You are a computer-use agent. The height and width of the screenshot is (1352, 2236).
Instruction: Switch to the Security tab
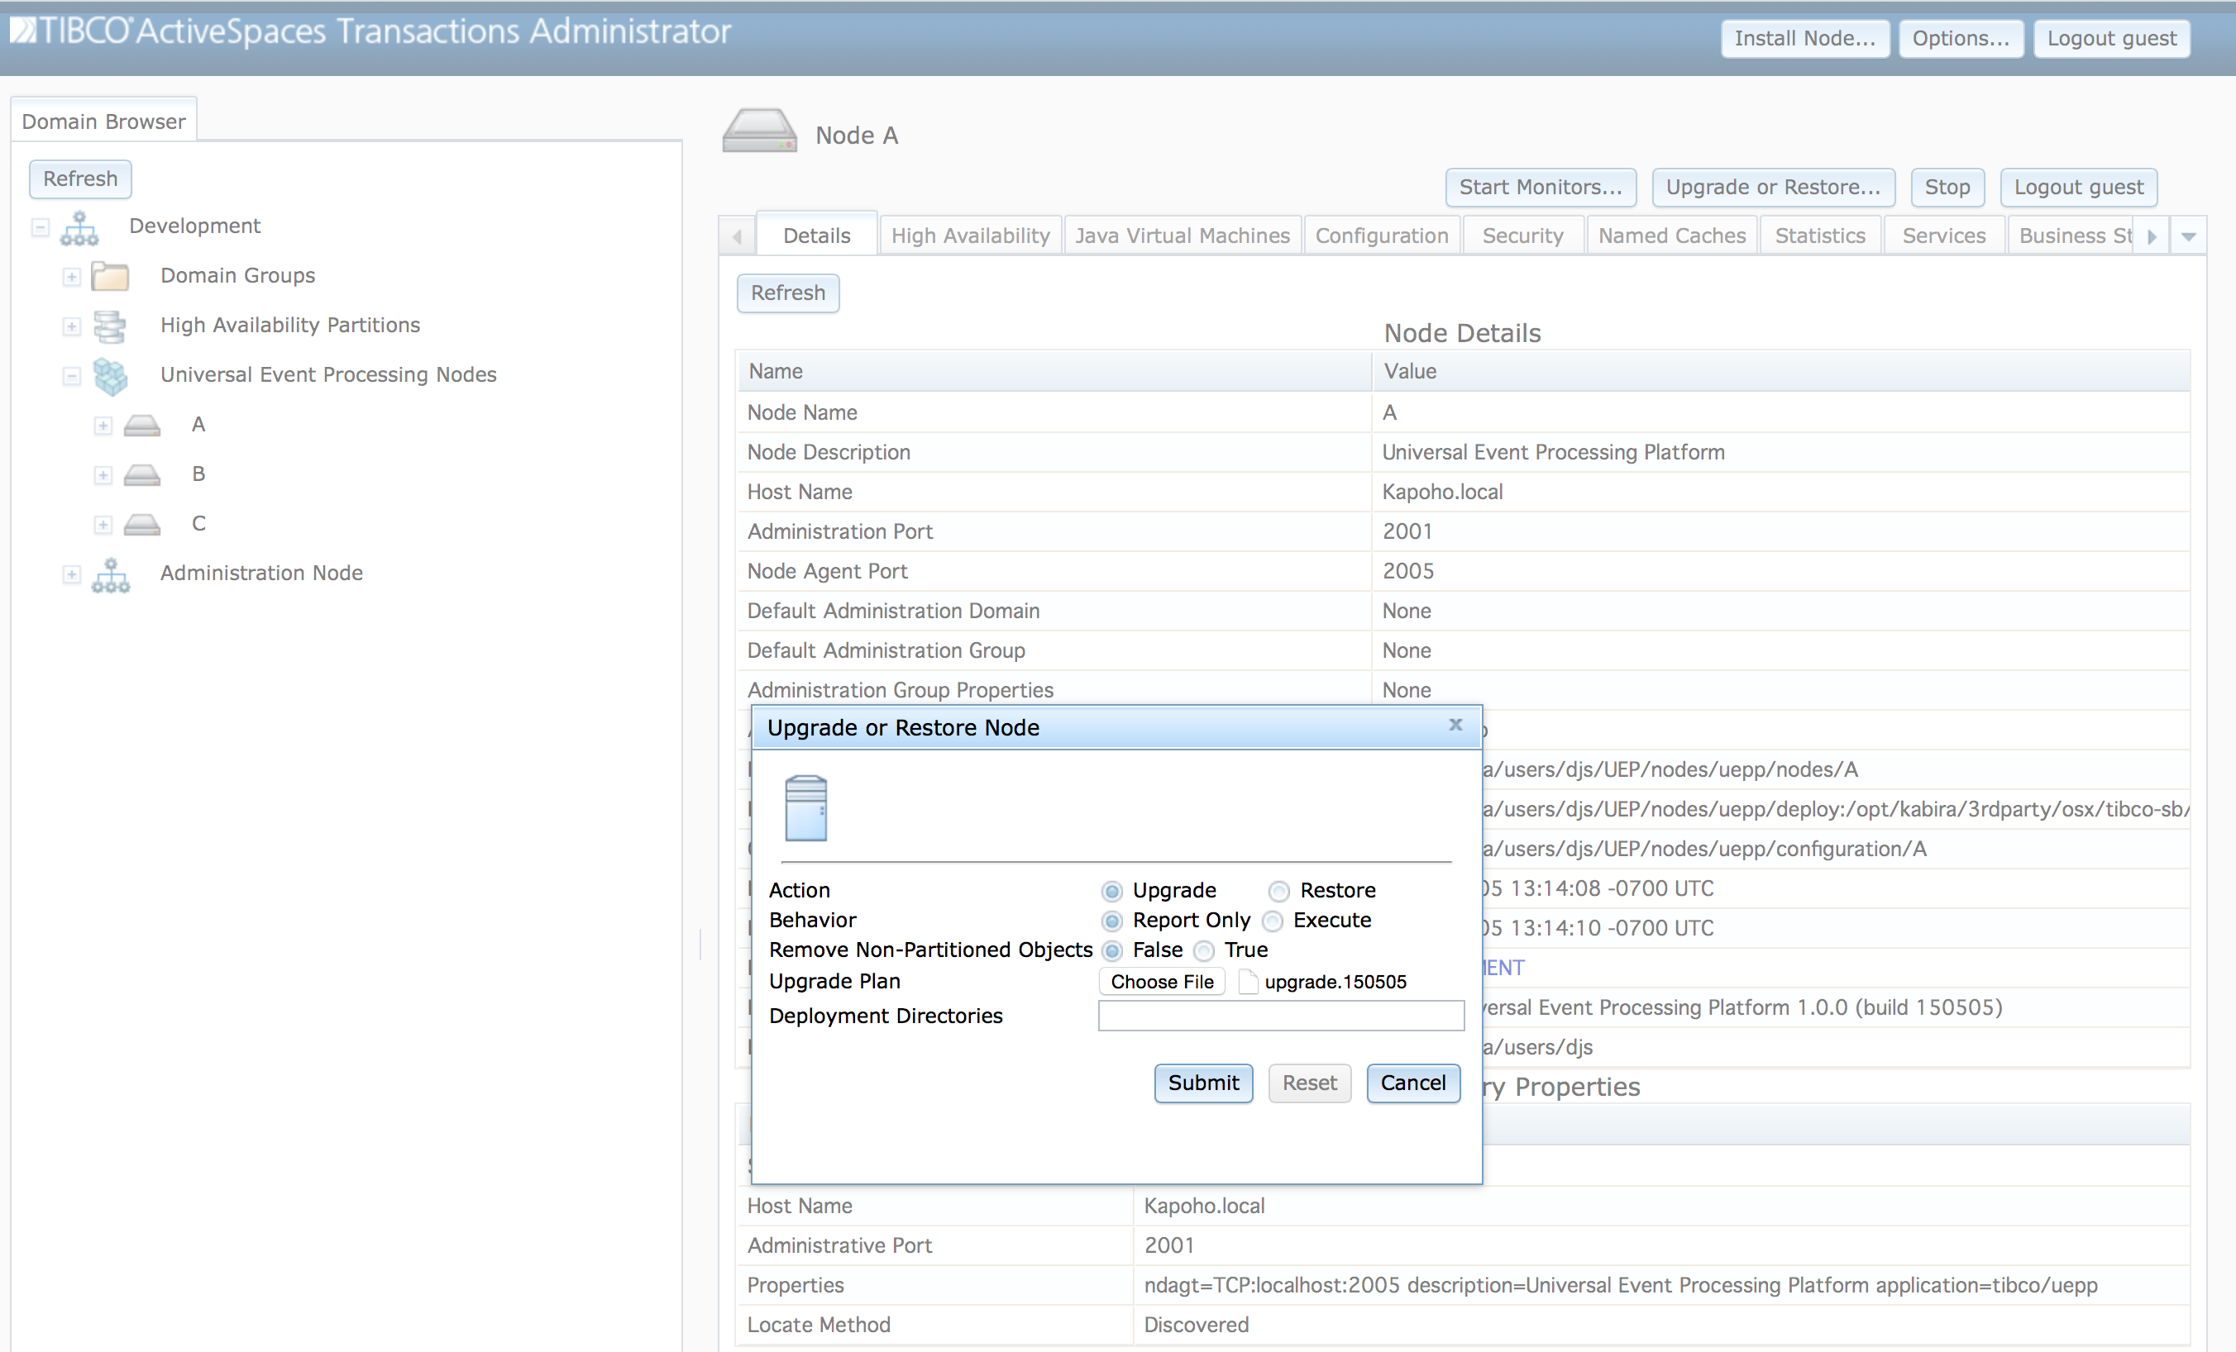1522,235
